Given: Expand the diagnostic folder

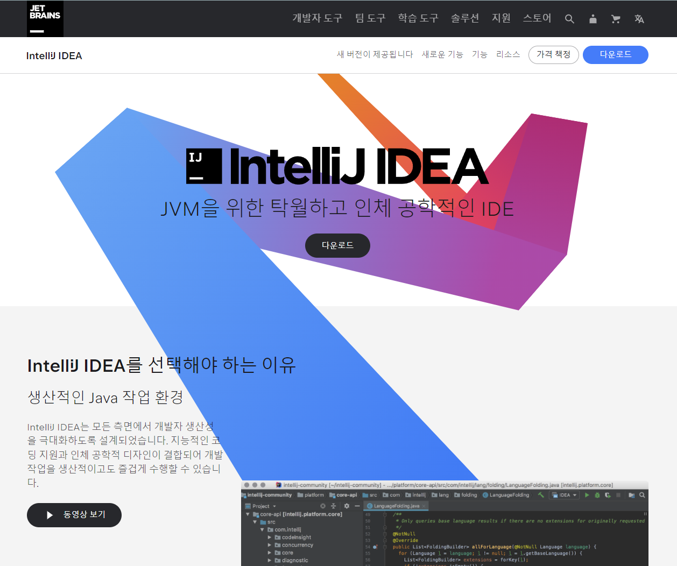Looking at the screenshot, I should [x=270, y=561].
